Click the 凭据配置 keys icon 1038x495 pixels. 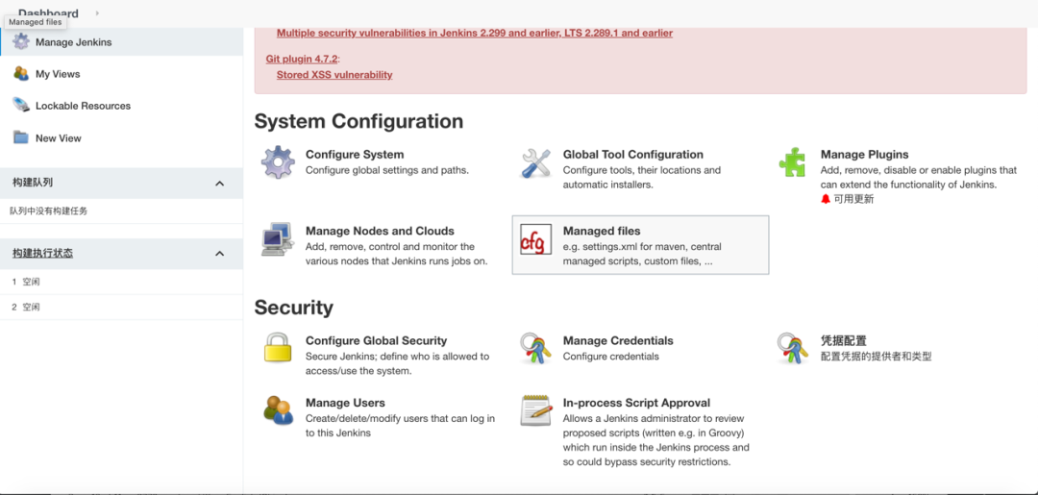click(x=792, y=349)
